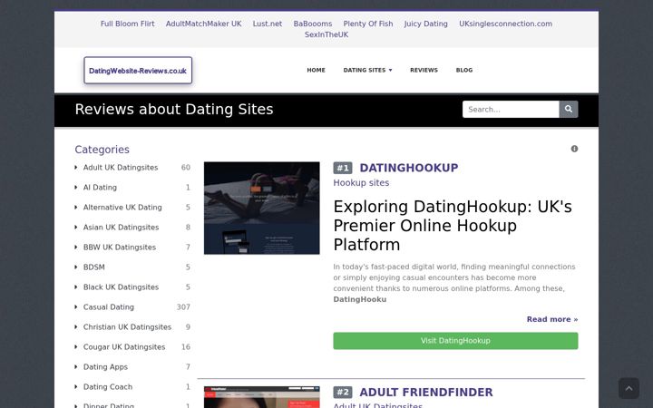Select the BDSM category
This screenshot has width=653, height=408.
pyautogui.click(x=94, y=267)
